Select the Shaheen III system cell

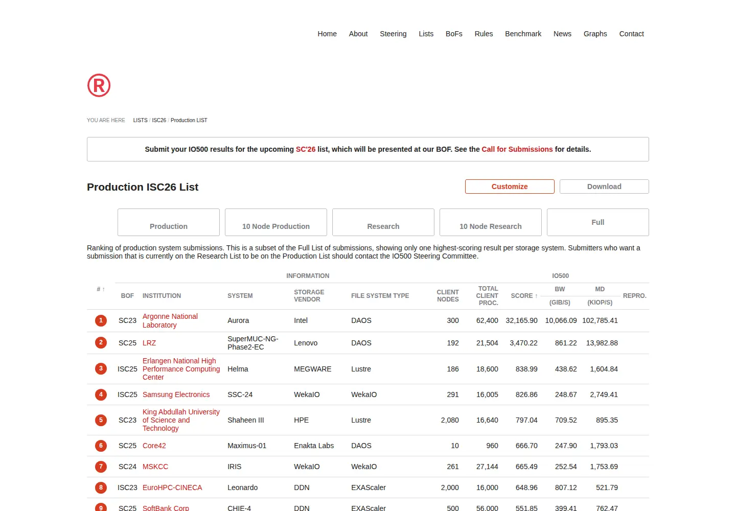tap(246, 420)
